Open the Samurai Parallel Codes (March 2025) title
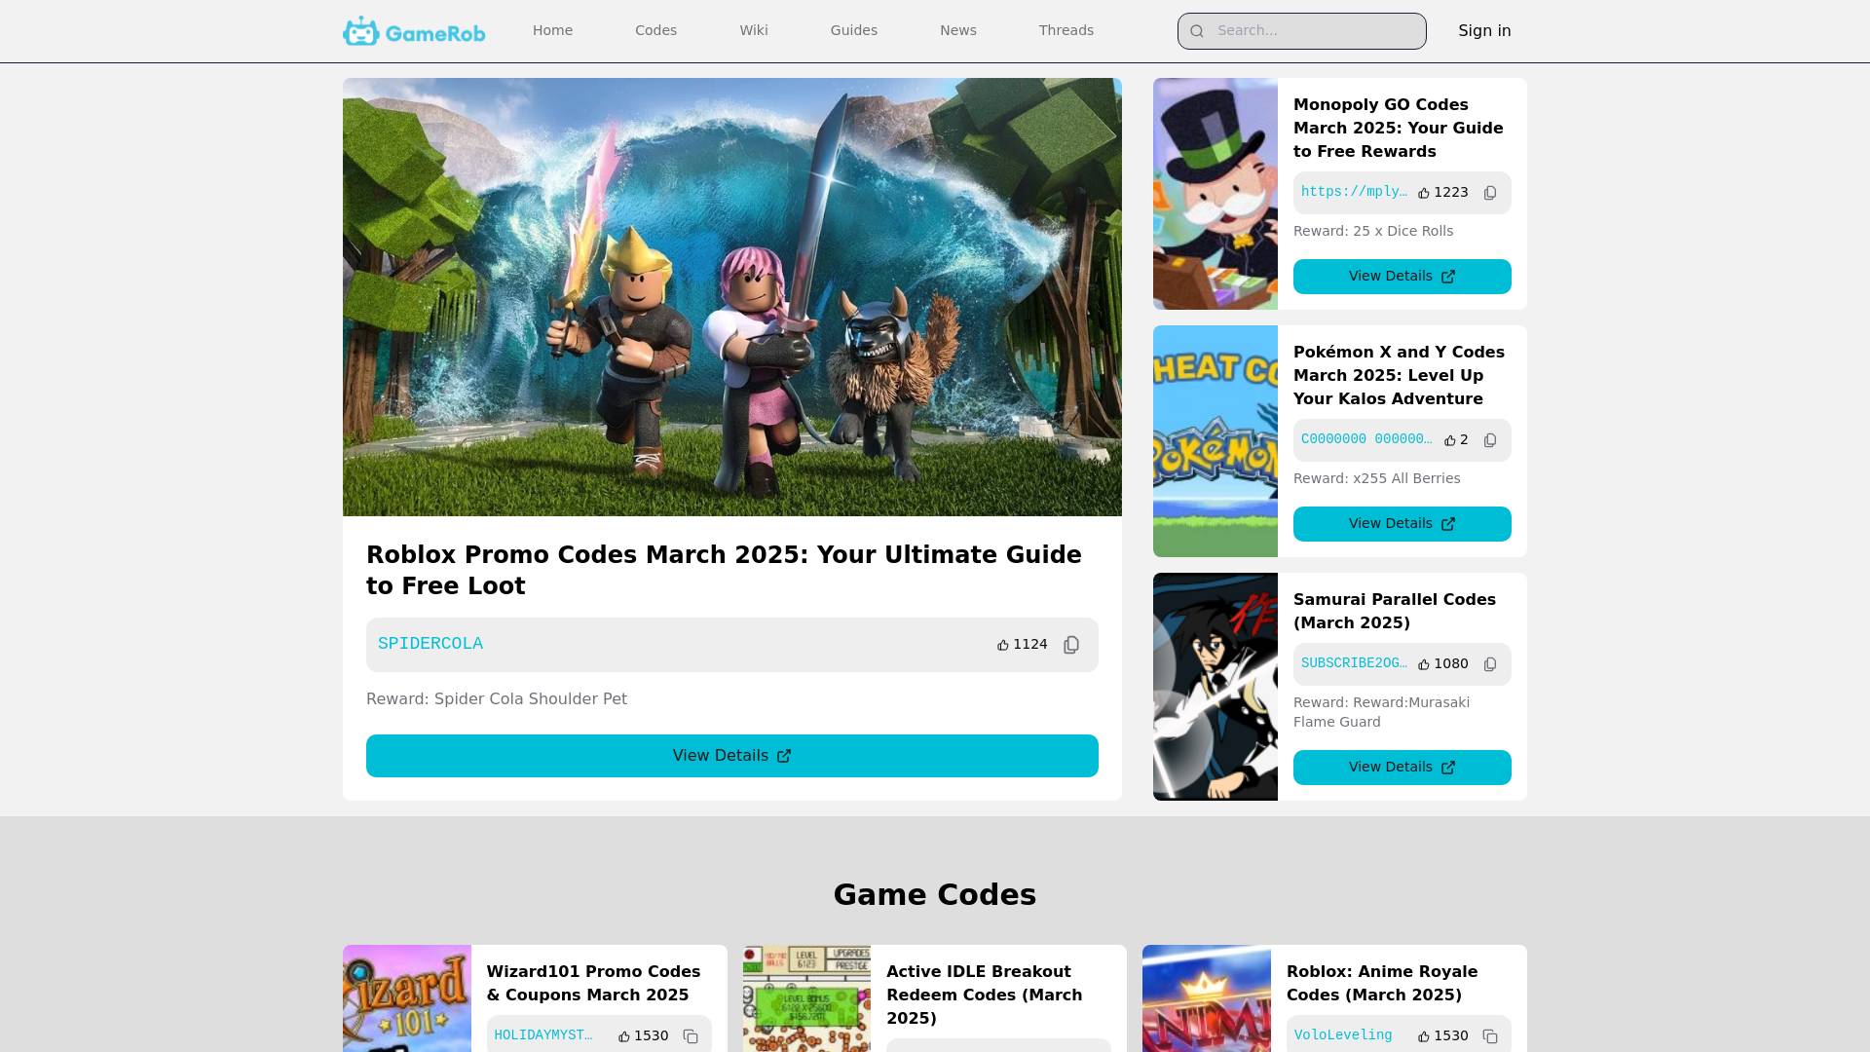 1395,612
